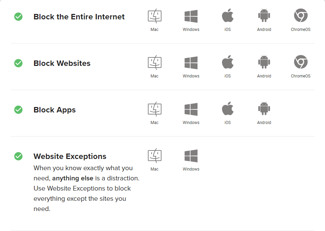Open the Block the Entire Internet heading
Viewport: 325px width, 231px height.
coord(79,17)
